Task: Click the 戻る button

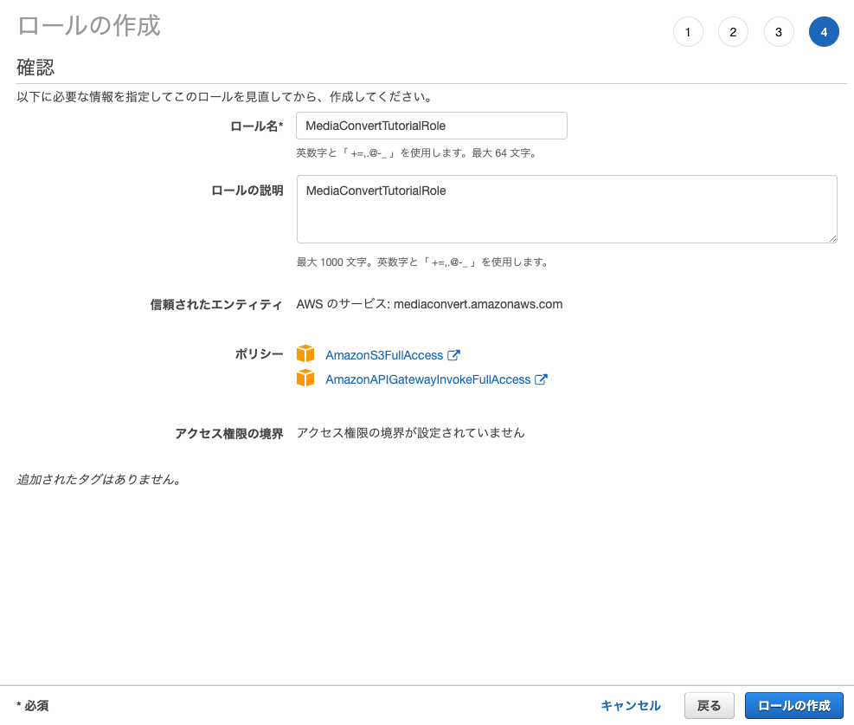Action: 710,706
